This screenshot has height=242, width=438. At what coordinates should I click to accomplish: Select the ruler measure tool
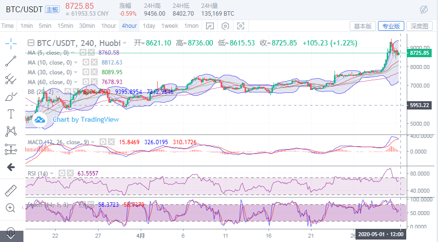(x=11, y=191)
